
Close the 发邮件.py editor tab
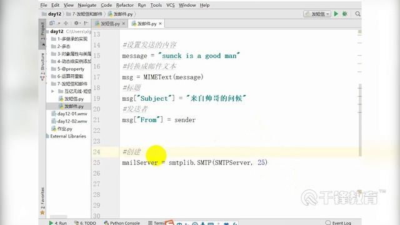coord(160,24)
